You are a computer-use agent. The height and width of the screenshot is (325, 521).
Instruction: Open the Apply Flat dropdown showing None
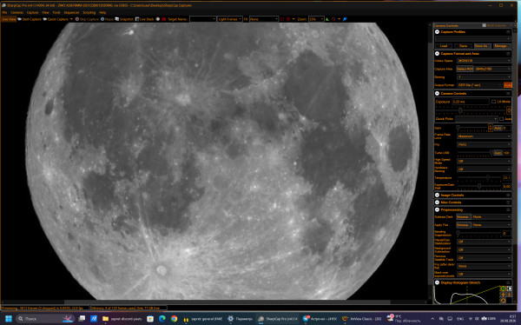tap(491, 225)
